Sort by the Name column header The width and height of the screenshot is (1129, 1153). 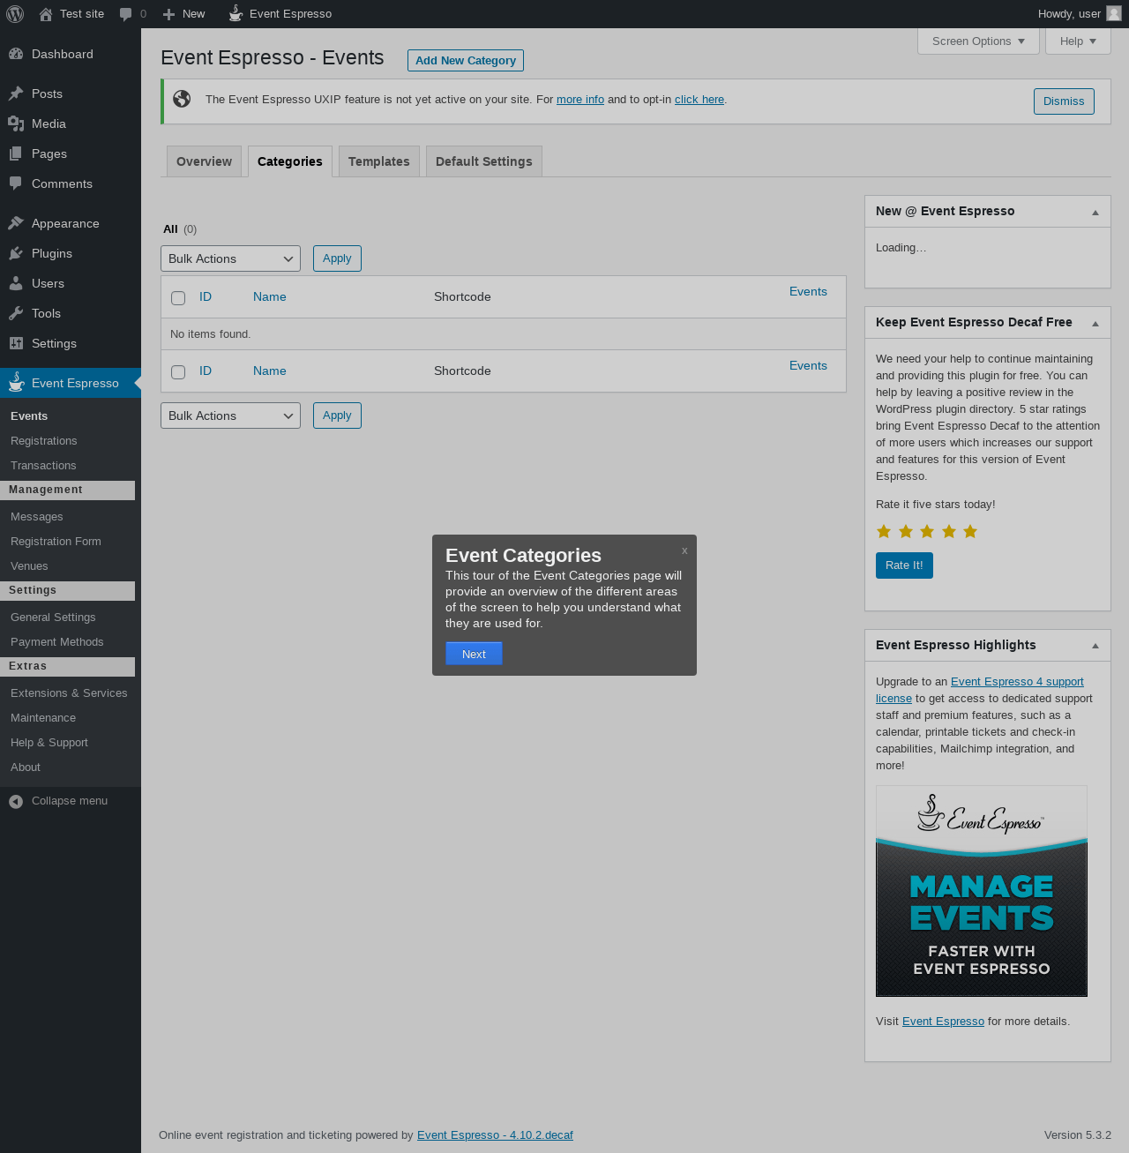click(270, 297)
